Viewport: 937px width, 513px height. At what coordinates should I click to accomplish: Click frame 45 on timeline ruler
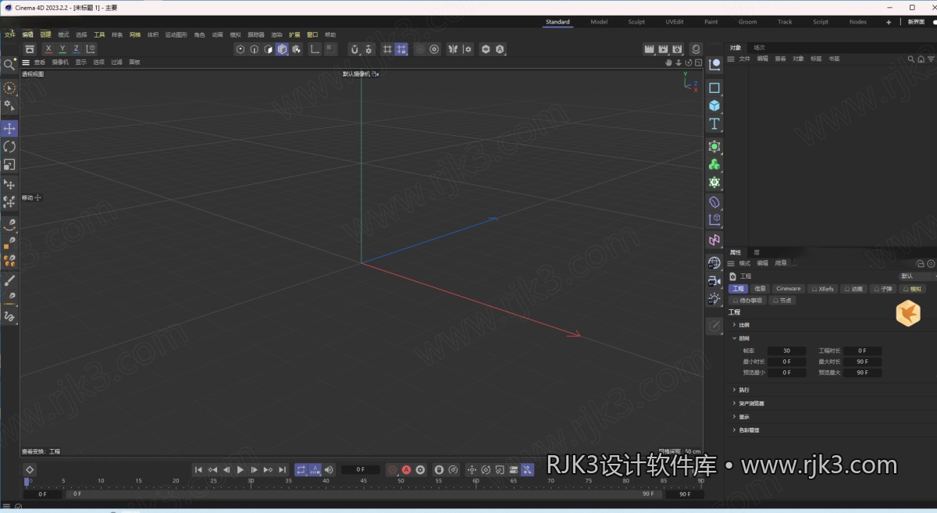(363, 482)
